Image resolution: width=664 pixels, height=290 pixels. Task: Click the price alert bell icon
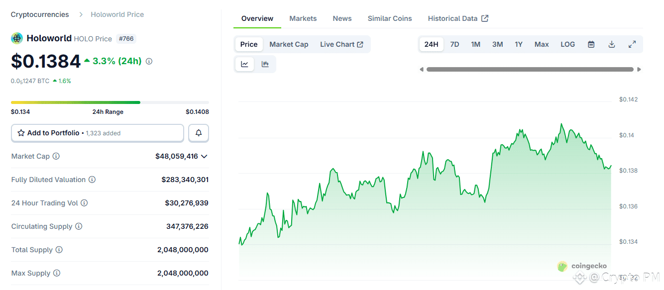199,133
